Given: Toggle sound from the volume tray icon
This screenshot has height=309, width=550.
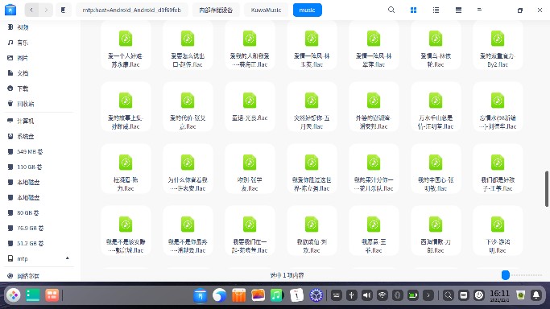Looking at the screenshot, I should (x=367, y=295).
